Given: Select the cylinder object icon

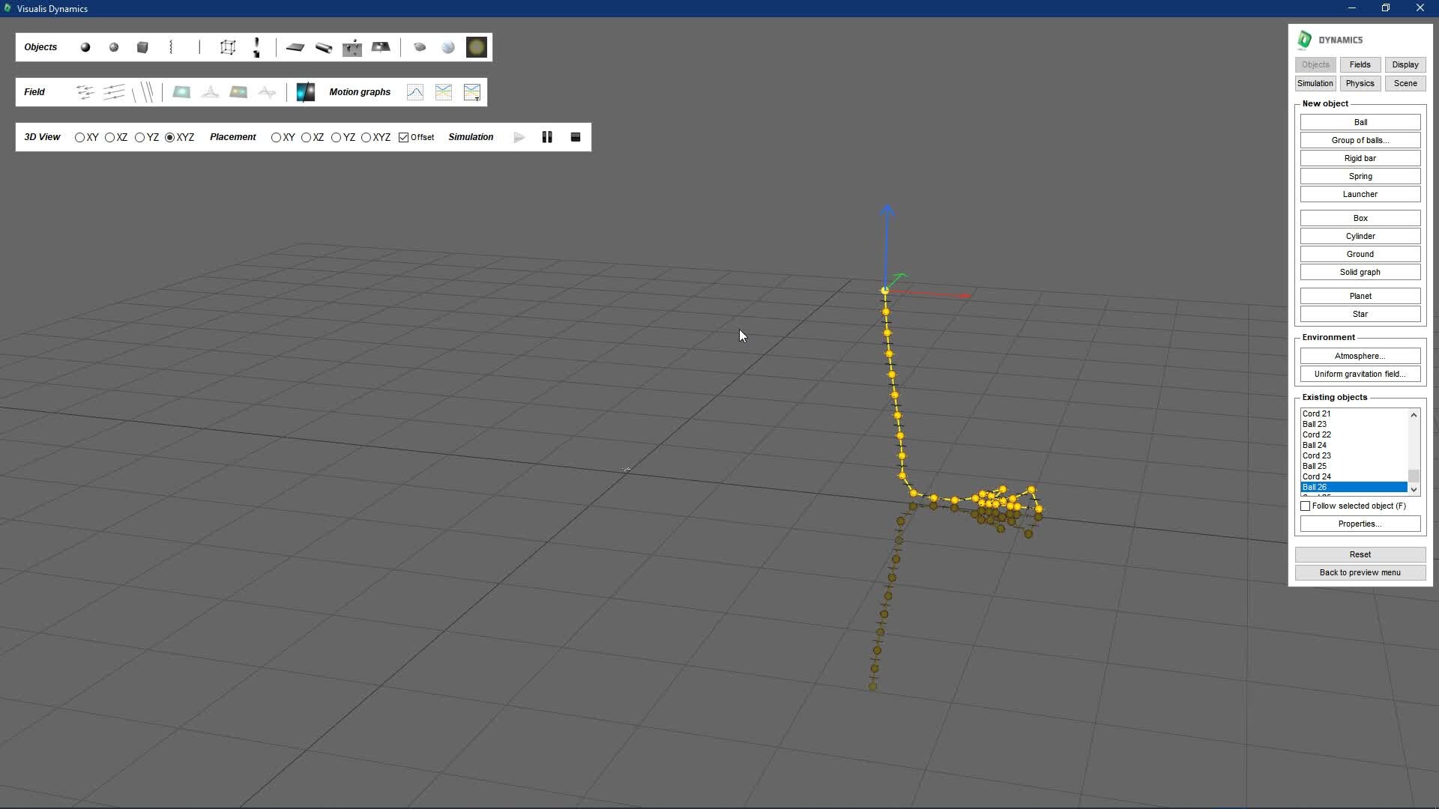Looking at the screenshot, I should [324, 47].
